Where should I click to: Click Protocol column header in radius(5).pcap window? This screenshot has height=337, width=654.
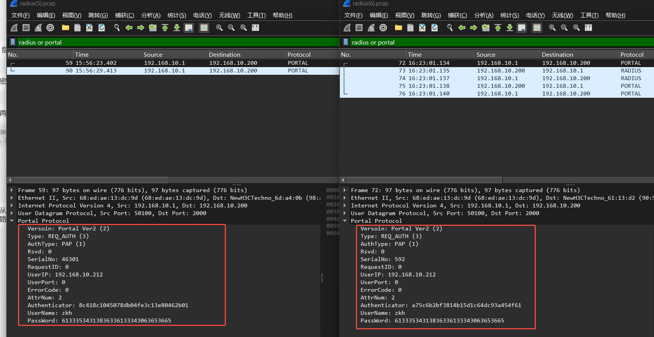point(299,54)
